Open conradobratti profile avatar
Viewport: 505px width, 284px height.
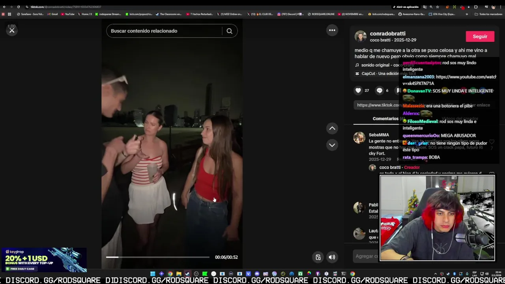[x=361, y=36]
